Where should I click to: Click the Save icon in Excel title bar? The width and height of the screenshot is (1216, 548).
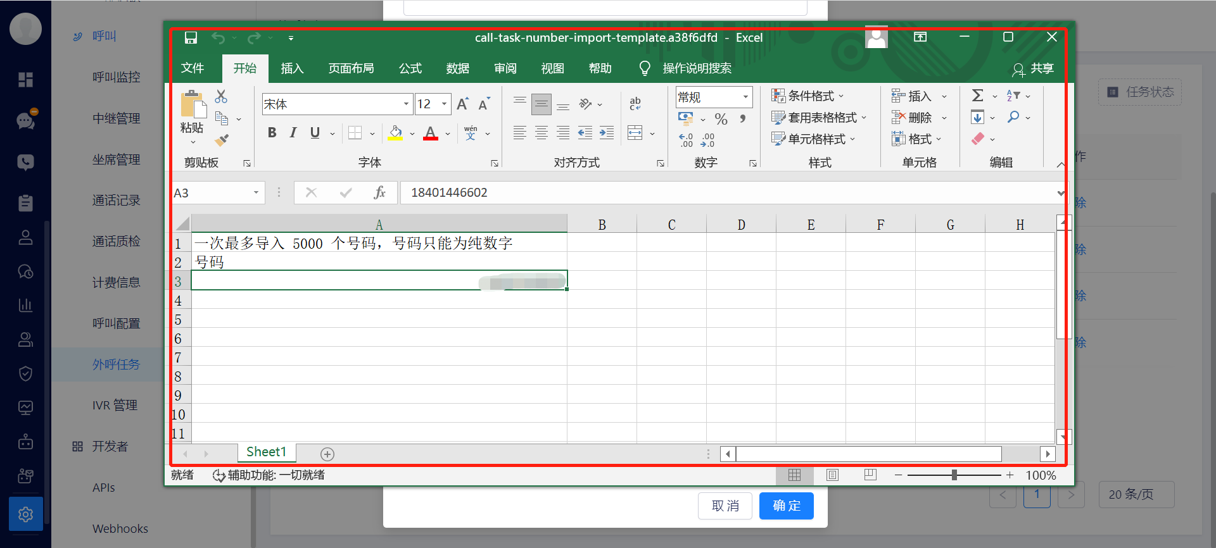191,38
